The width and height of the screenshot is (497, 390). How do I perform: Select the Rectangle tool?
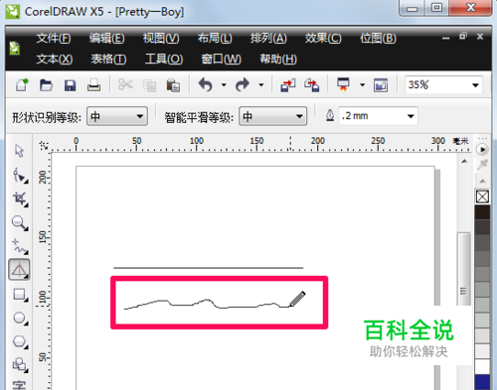[20, 294]
